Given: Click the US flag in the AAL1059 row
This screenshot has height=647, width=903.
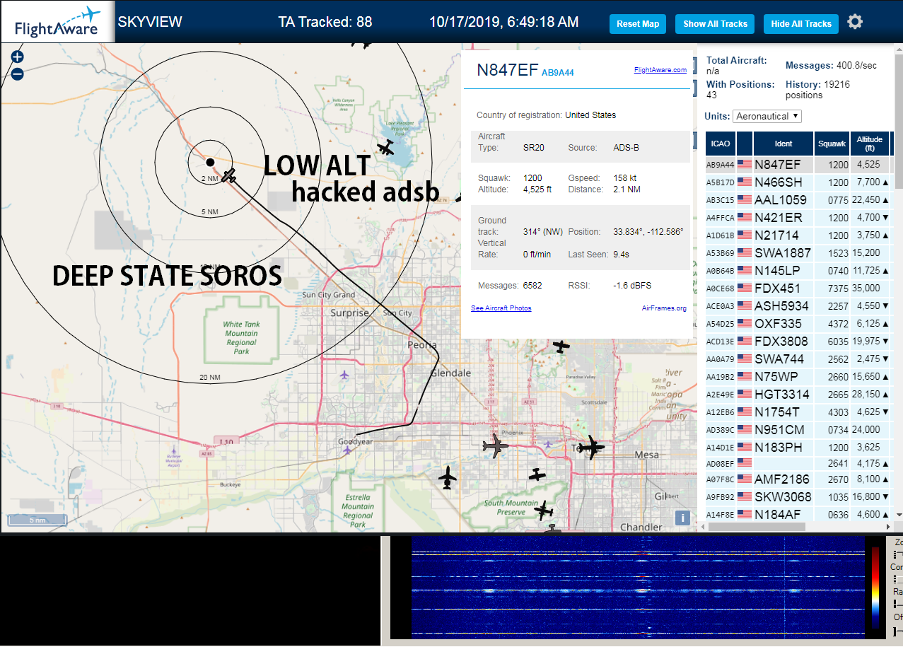Looking at the screenshot, I should (744, 199).
